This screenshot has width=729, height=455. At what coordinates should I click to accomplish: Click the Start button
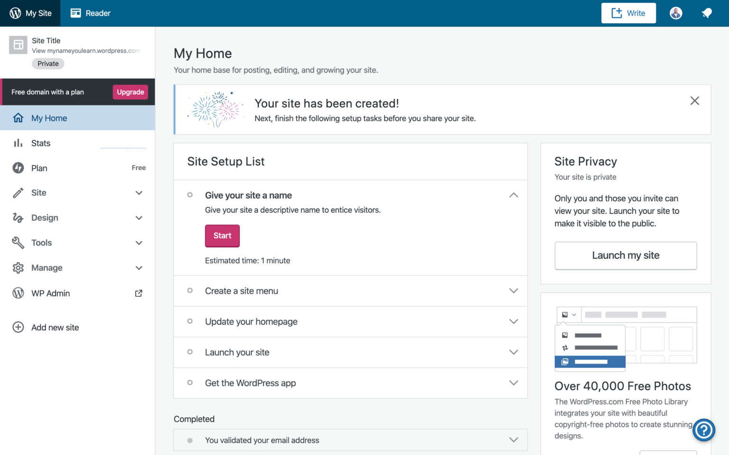[x=222, y=236]
